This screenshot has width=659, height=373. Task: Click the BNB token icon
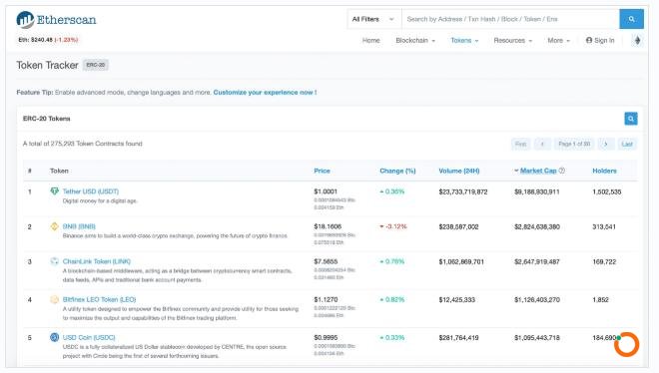click(x=54, y=226)
